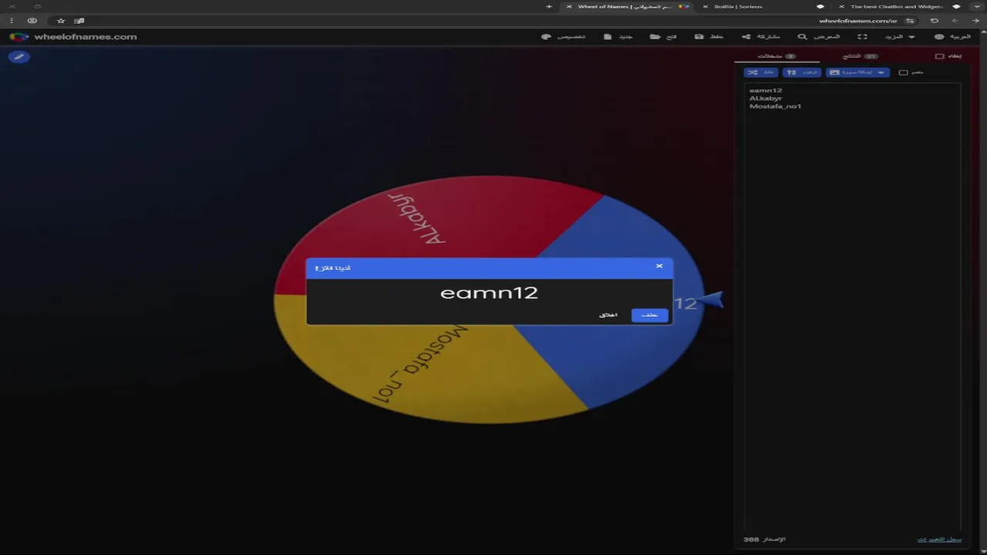Open the changelog link at panel bottom
The height and width of the screenshot is (555, 987).
[939, 539]
